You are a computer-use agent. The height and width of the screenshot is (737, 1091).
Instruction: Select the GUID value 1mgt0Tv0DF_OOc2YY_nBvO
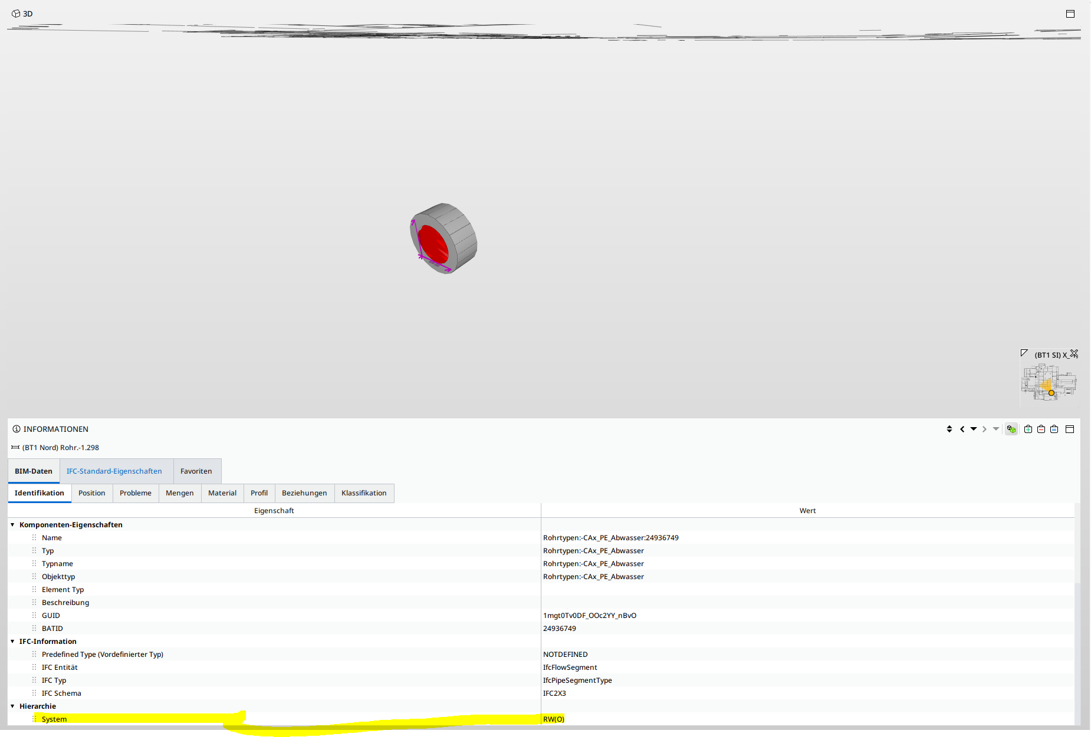pyautogui.click(x=590, y=616)
